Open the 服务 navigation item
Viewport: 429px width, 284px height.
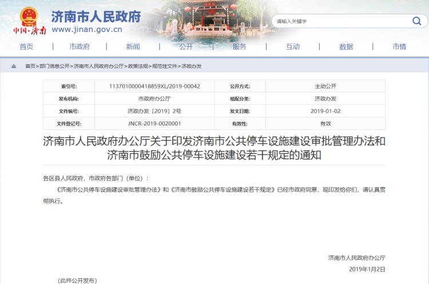[x=240, y=47]
